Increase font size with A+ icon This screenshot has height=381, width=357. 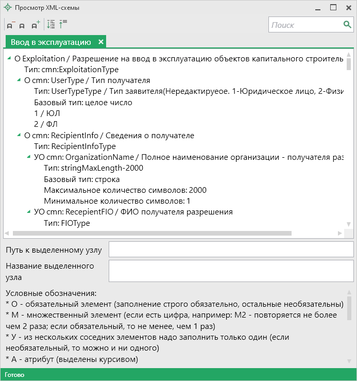click(x=35, y=25)
